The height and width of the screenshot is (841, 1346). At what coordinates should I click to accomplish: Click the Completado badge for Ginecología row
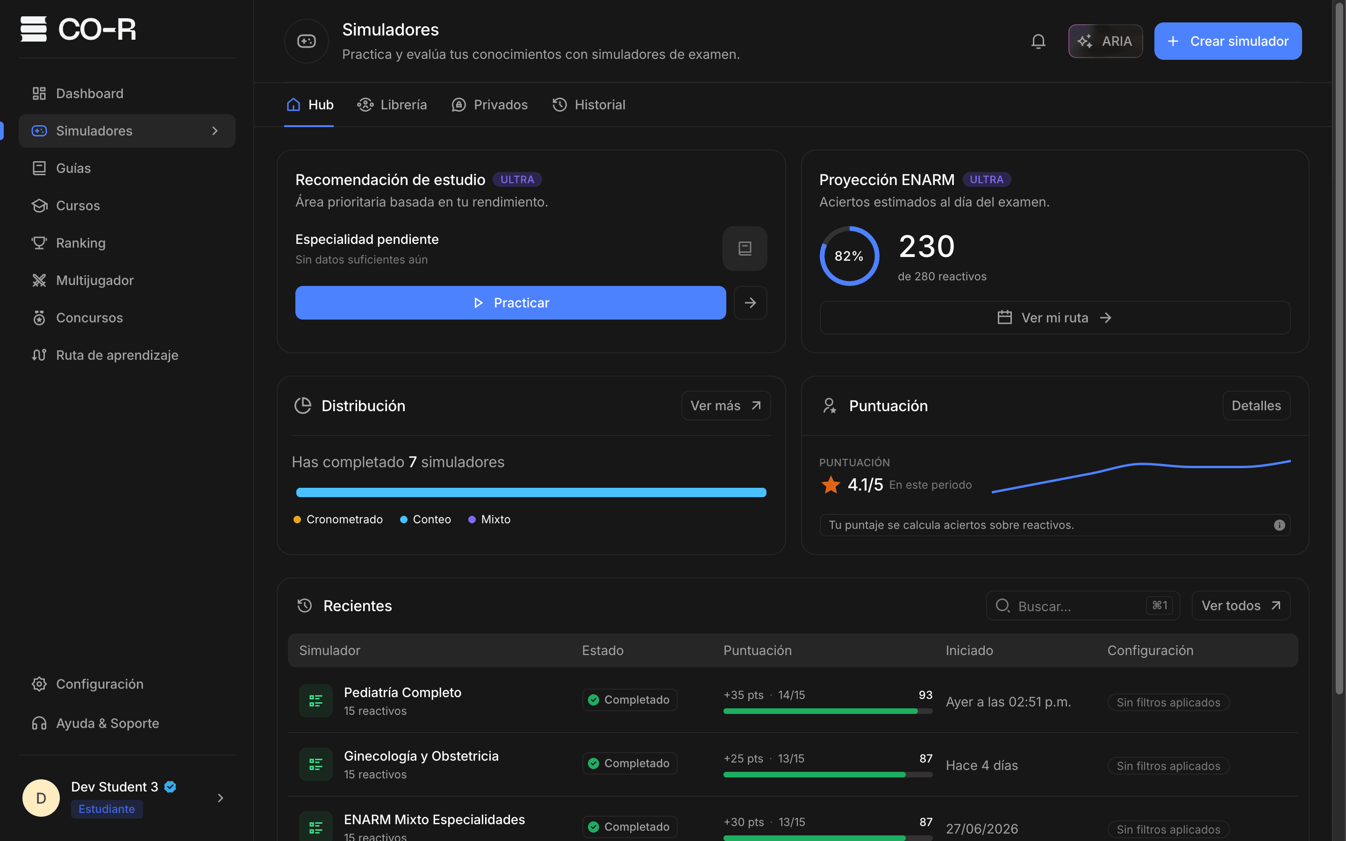click(630, 763)
